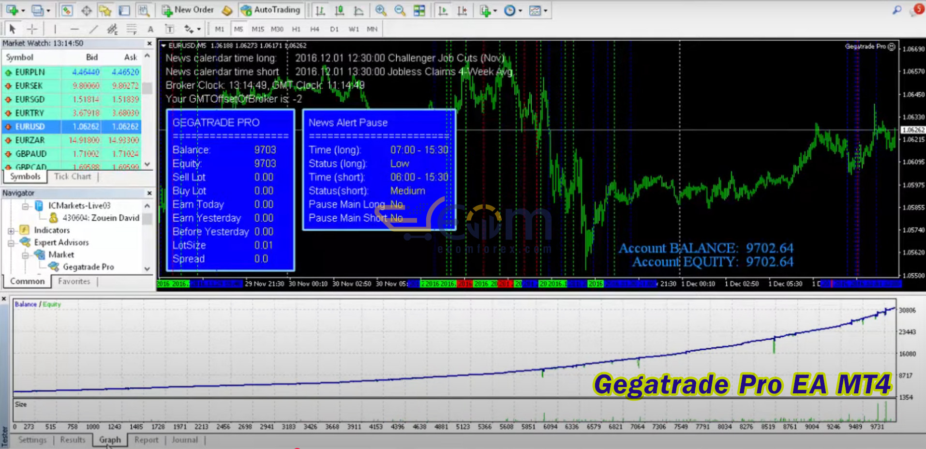Switch timeframe to D1
The image size is (926, 449).
click(334, 29)
